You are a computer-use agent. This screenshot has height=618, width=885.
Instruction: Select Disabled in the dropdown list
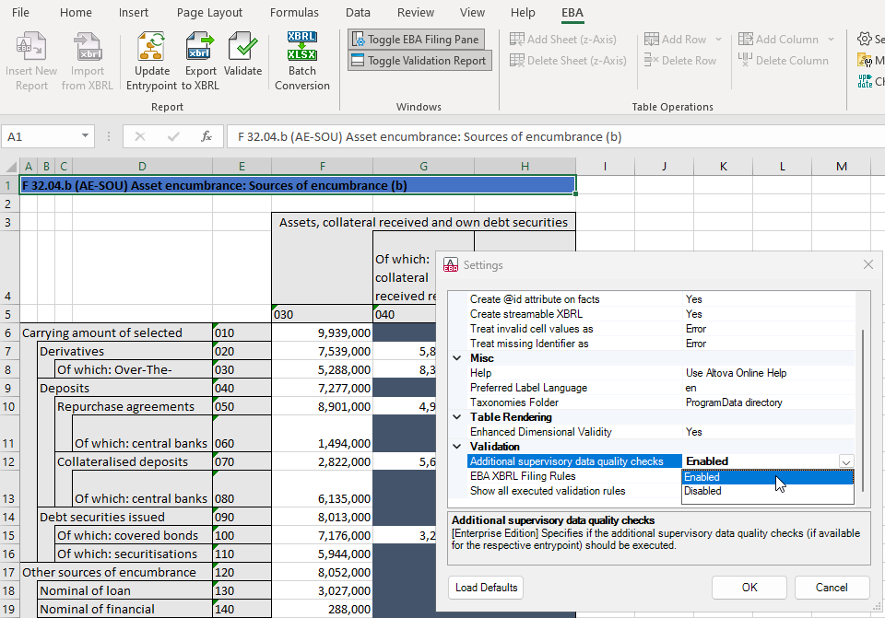703,492
